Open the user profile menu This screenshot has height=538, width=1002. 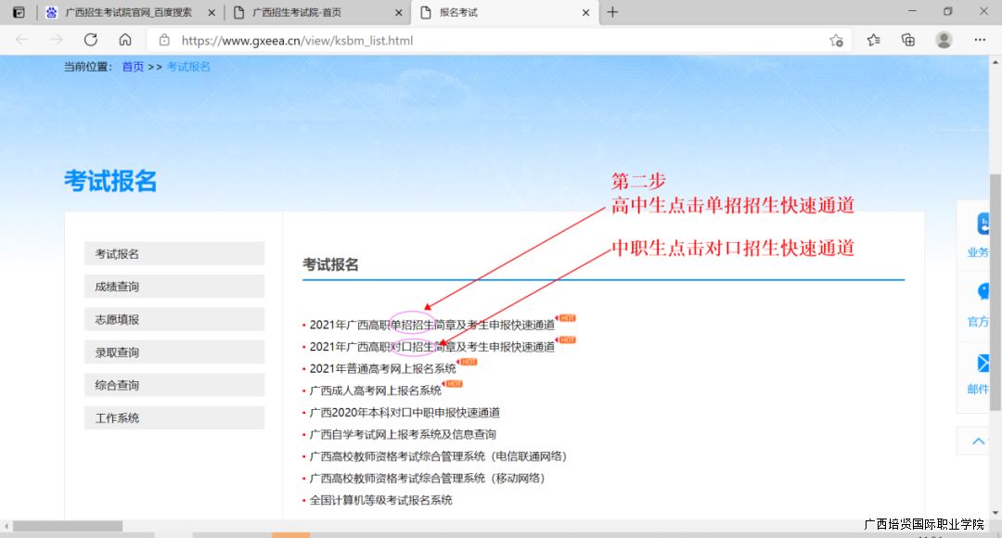point(944,40)
